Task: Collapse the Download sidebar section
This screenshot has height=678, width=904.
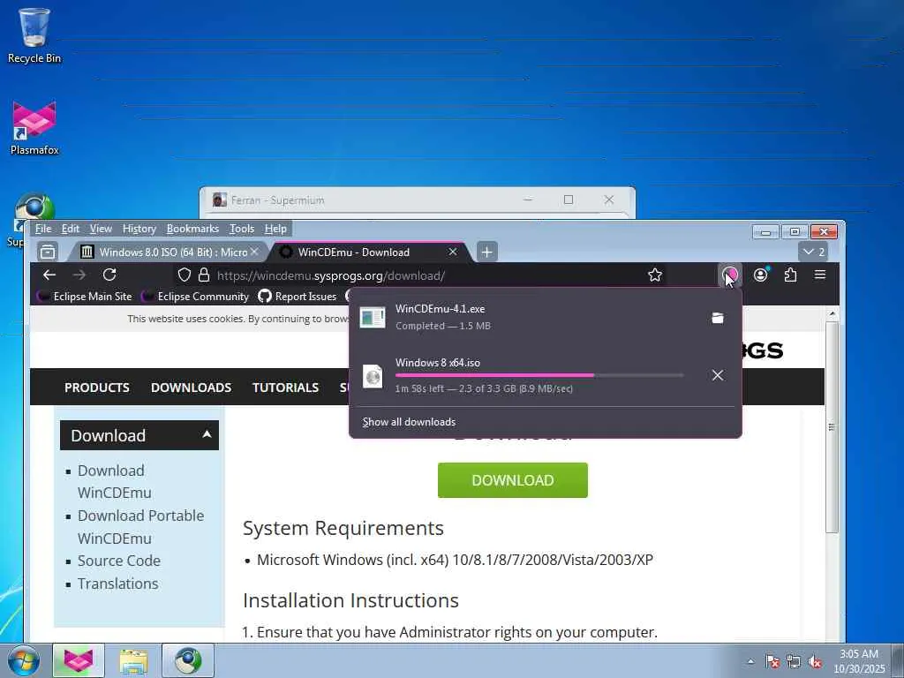Action: [x=207, y=434]
